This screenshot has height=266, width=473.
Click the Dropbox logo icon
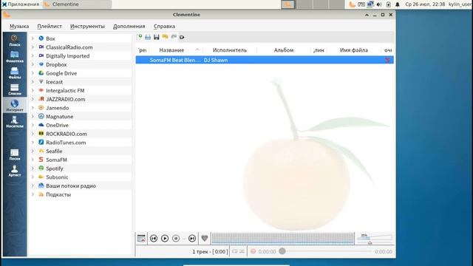click(41, 64)
